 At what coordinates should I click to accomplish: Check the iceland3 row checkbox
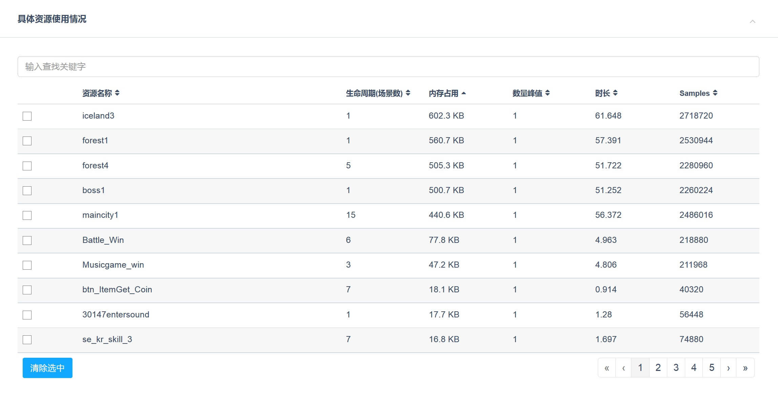coord(27,116)
